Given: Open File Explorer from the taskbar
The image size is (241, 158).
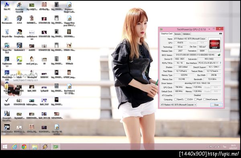Looking at the screenshot, I should point(35,147).
